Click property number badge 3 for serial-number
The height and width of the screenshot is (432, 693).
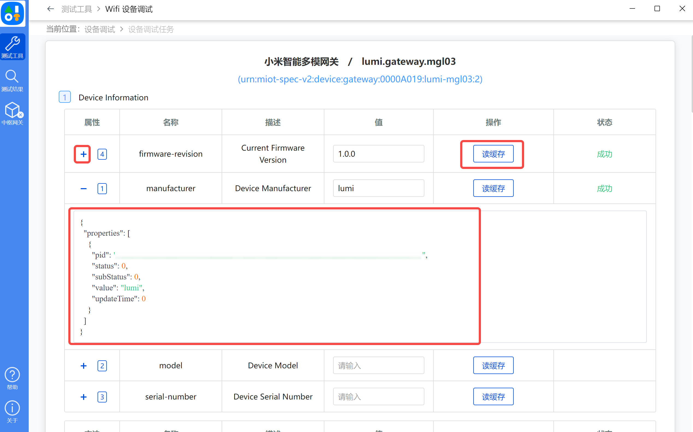coord(102,397)
